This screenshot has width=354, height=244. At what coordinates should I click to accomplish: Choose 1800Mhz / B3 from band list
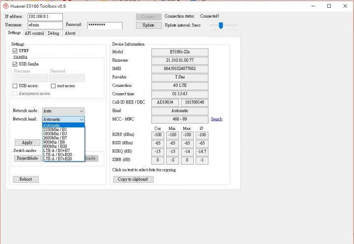coord(55,134)
